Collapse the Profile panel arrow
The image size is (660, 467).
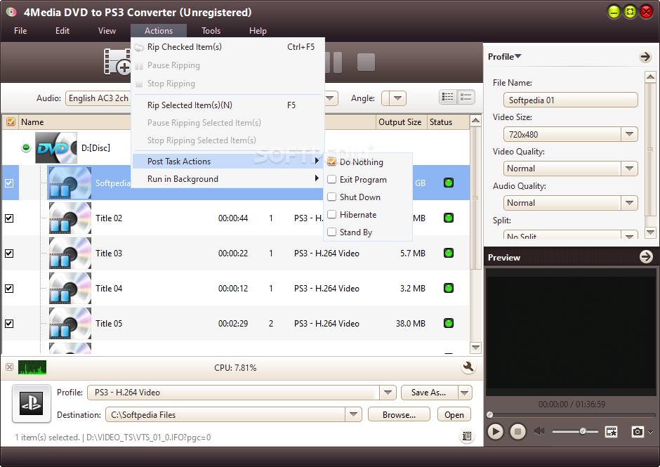pos(645,56)
